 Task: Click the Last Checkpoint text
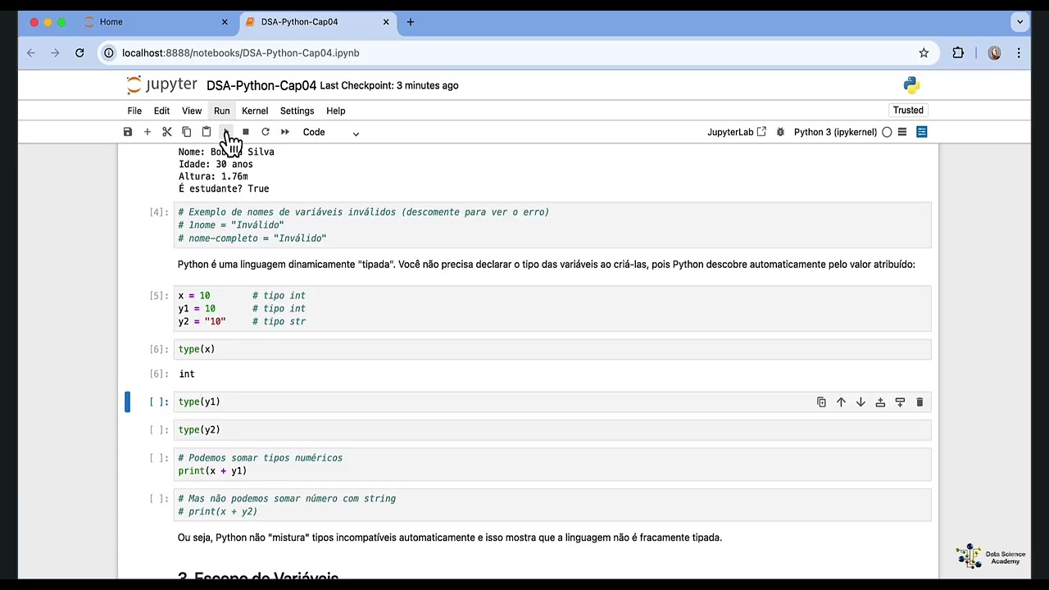click(389, 85)
